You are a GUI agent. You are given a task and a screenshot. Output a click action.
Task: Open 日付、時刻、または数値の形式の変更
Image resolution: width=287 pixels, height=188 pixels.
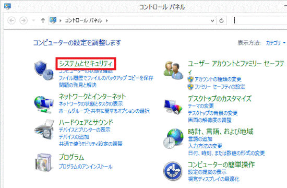[226, 153]
